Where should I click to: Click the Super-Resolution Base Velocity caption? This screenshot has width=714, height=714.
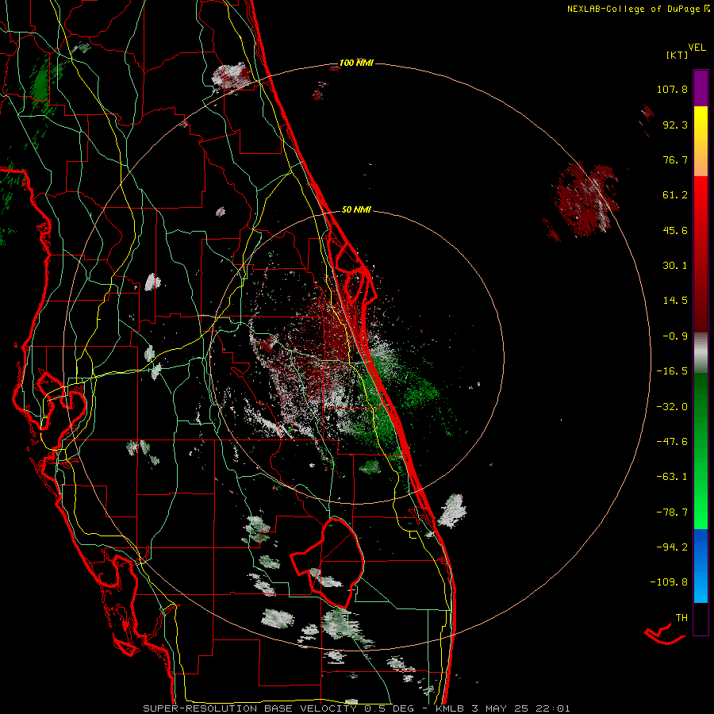[x=356, y=708]
